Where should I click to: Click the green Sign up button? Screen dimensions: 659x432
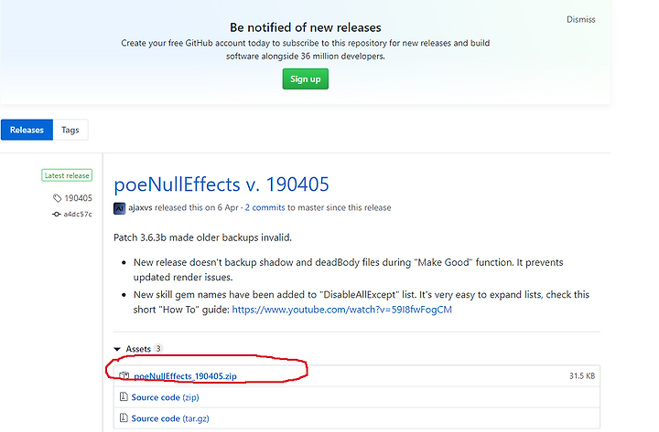point(305,79)
